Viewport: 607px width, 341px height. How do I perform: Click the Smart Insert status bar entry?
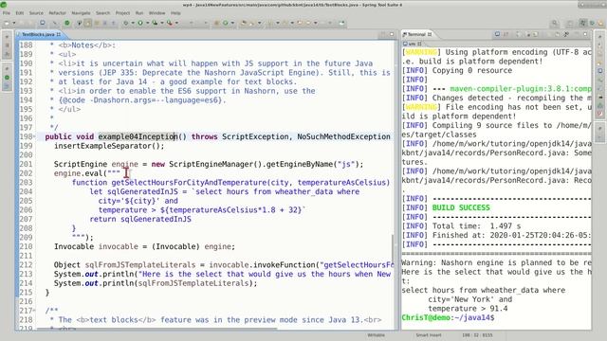click(x=429, y=335)
